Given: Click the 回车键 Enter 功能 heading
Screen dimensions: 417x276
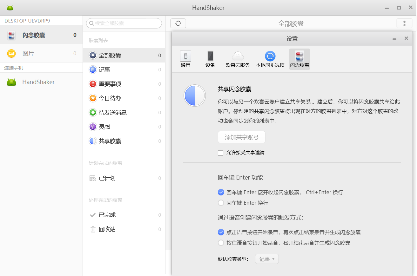Looking at the screenshot, I should coord(240,178).
